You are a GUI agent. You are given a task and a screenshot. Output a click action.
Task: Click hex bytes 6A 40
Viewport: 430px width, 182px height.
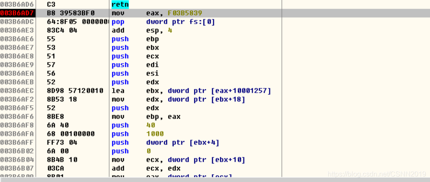pos(57,125)
